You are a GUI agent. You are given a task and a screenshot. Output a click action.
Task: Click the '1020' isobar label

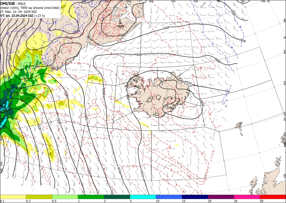pos(39,127)
